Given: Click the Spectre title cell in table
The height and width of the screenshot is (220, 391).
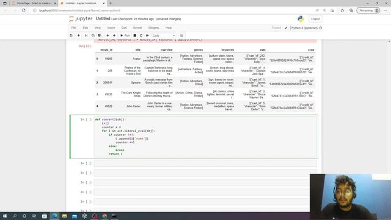Looking at the screenshot, I should [x=136, y=82].
